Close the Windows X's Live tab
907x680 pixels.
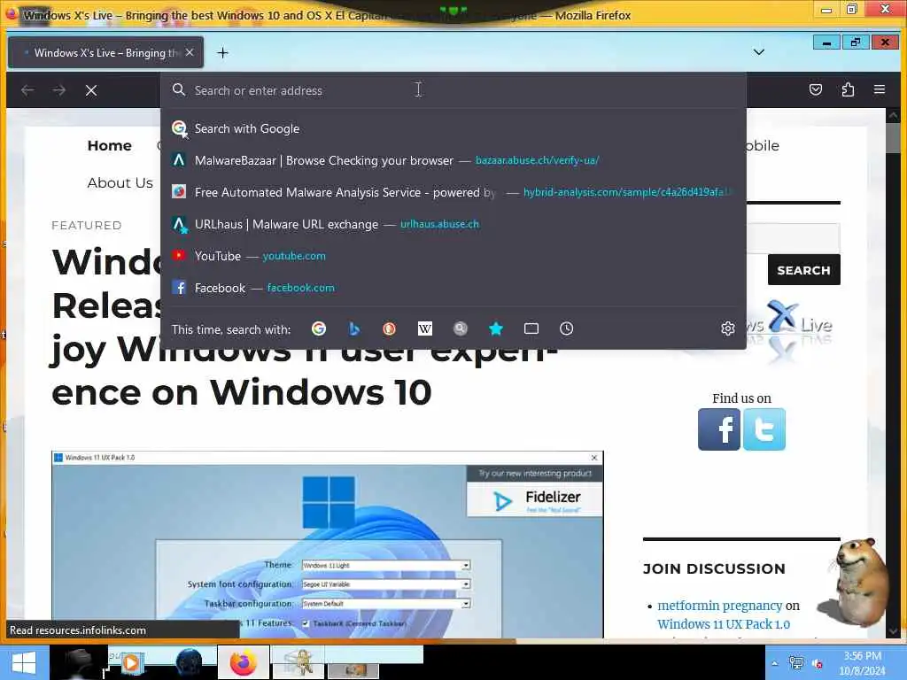pyautogui.click(x=190, y=52)
